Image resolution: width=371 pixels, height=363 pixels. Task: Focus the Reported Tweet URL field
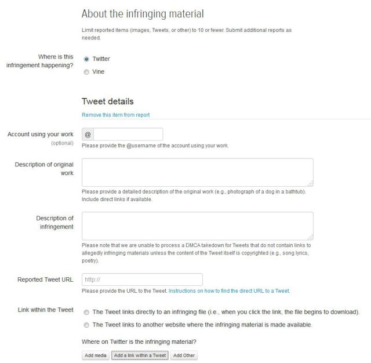[142, 279]
